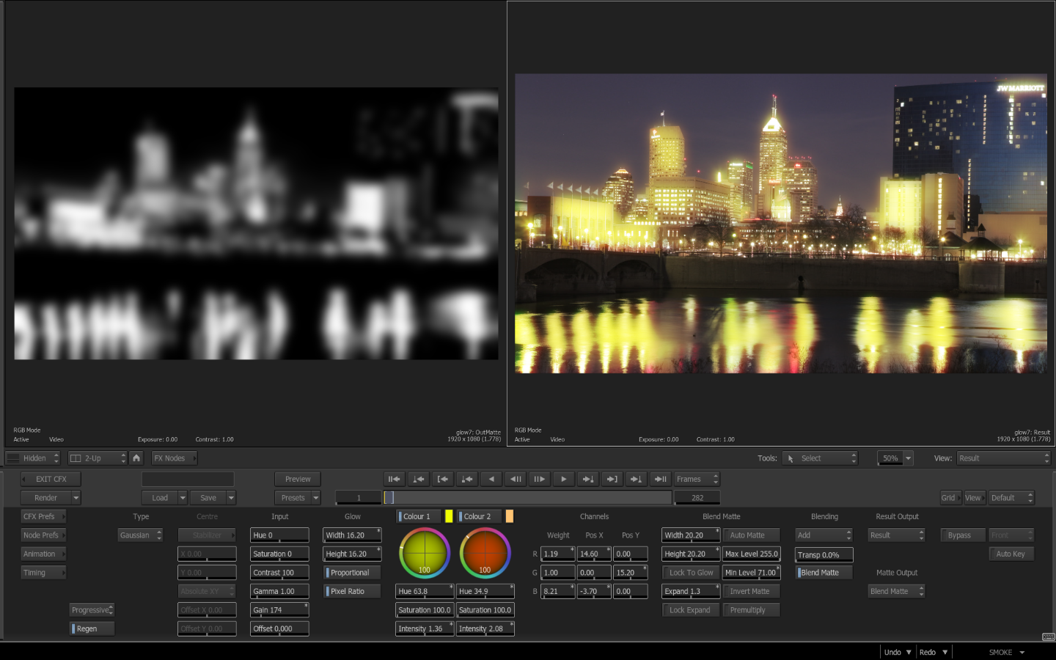Toggle the Regen button
This screenshot has width=1056, height=660.
(x=92, y=628)
